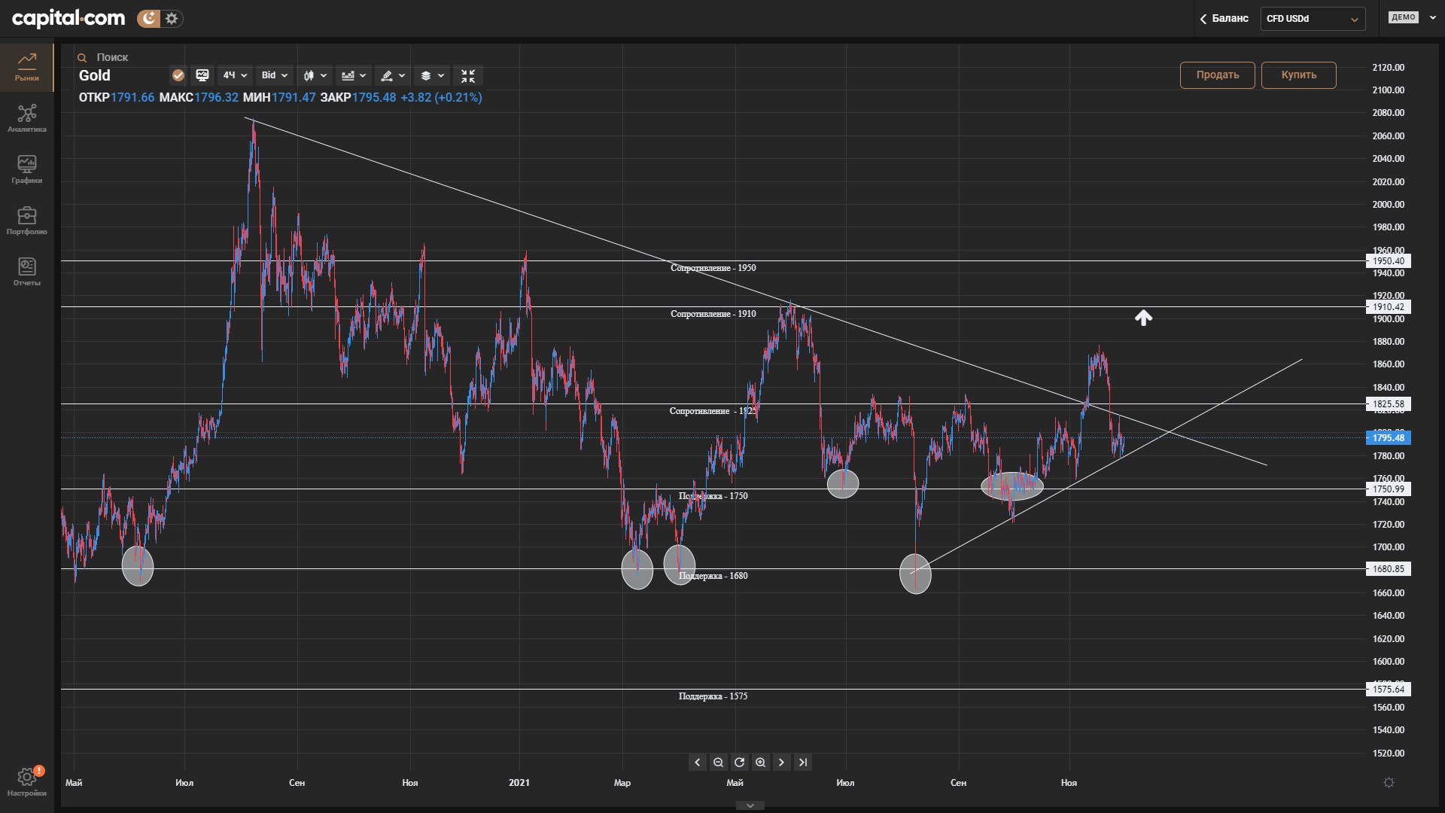The image size is (1445, 813).
Task: Zoom in the chart
Action: 760,763
